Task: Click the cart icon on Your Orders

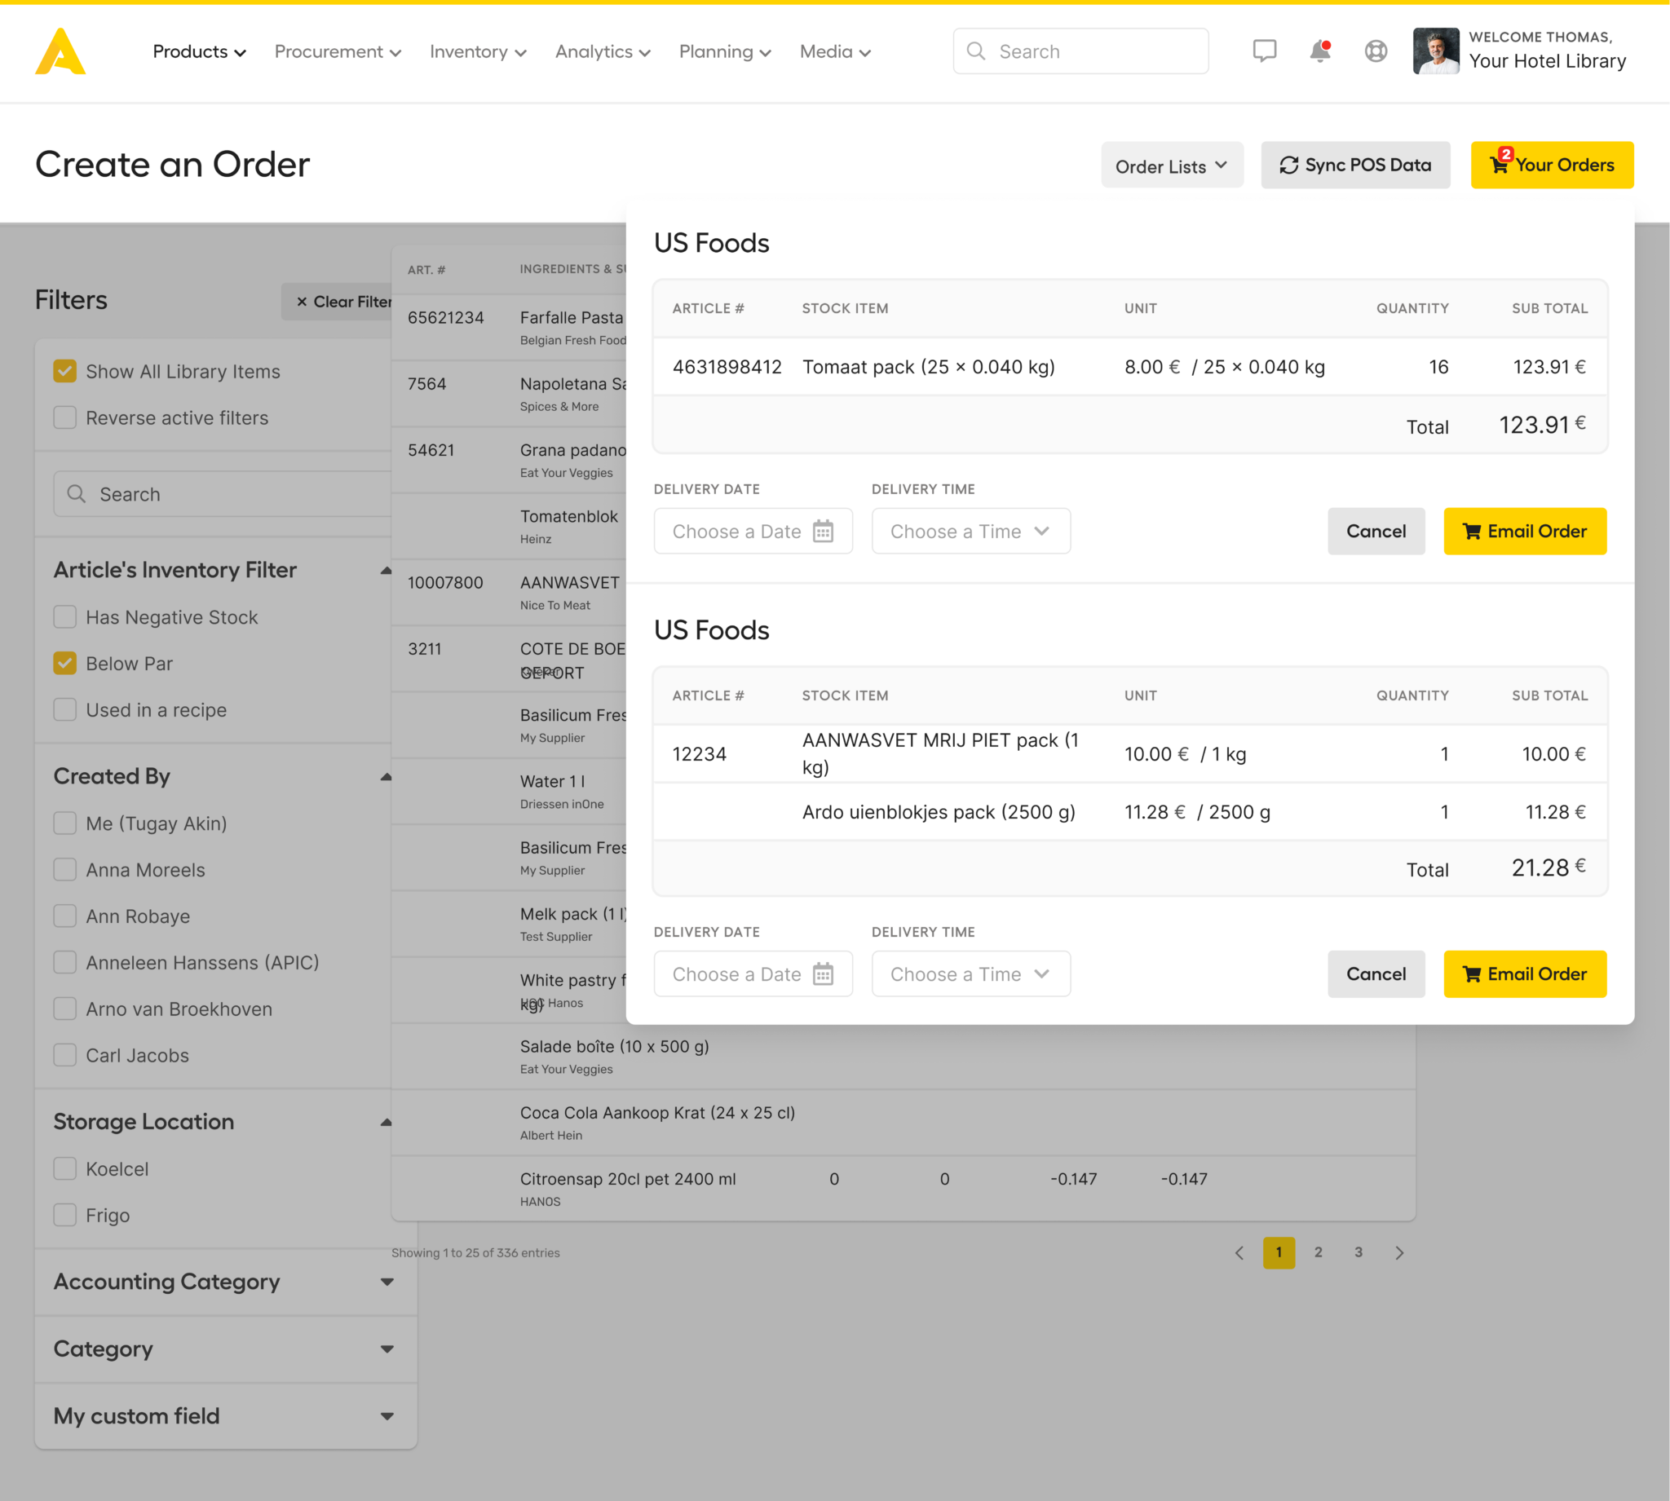Action: (1503, 165)
